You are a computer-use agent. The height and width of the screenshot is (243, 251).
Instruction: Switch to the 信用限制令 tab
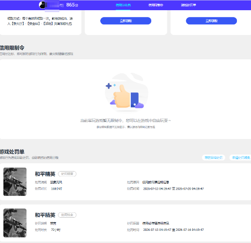point(156,5)
